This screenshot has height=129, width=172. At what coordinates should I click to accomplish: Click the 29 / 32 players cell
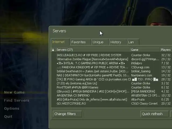(x=166, y=59)
